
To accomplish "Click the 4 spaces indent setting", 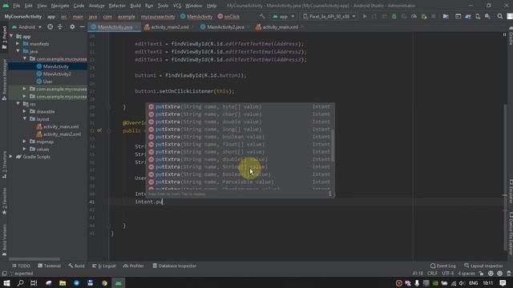I will [467, 274].
